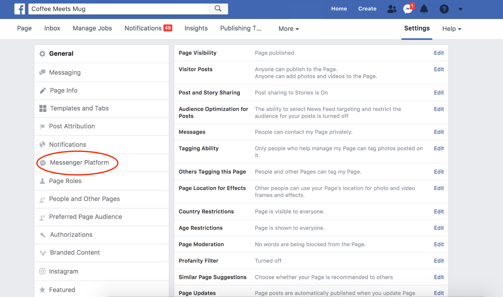
Task: Edit the Visitor Posts setting
Action: 439,69
